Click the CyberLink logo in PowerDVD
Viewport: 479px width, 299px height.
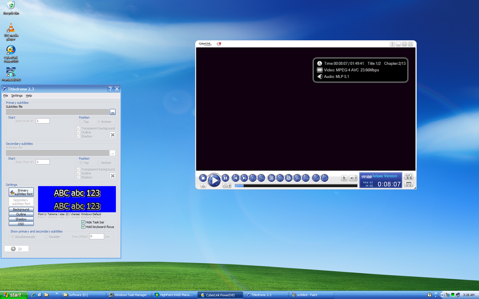pyautogui.click(x=205, y=44)
